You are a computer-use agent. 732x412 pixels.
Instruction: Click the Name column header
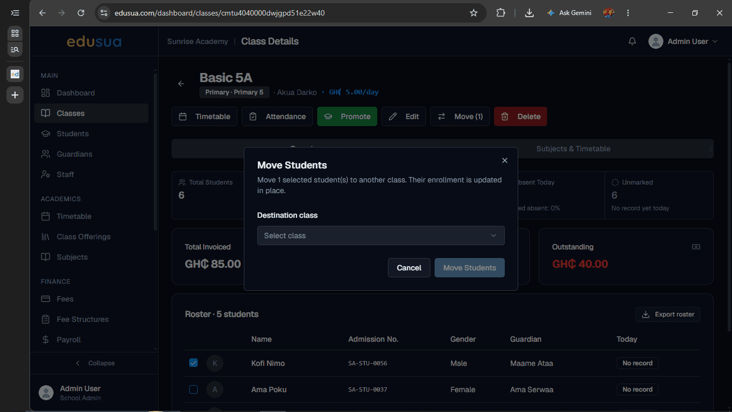(262, 339)
